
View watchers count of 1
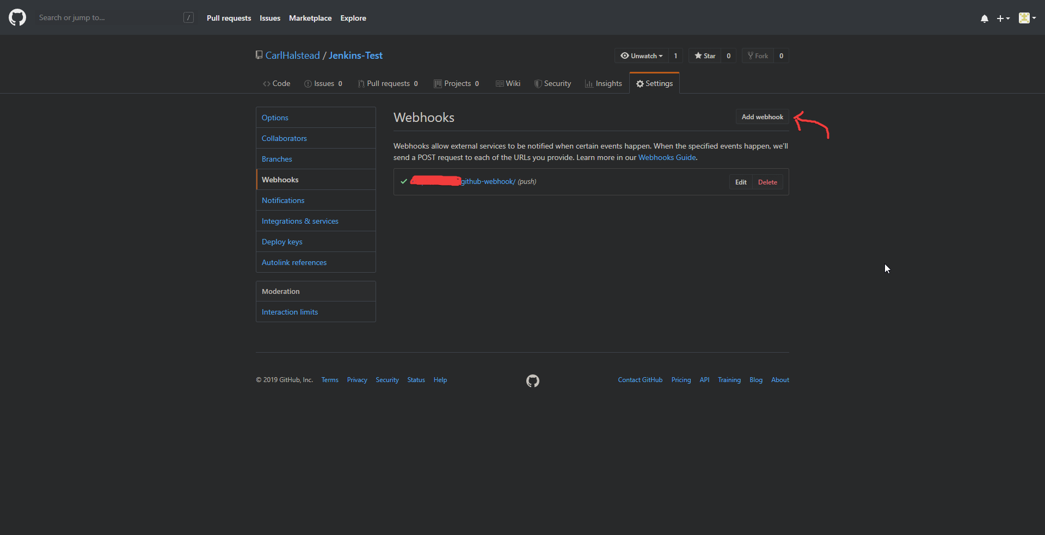[x=675, y=56]
